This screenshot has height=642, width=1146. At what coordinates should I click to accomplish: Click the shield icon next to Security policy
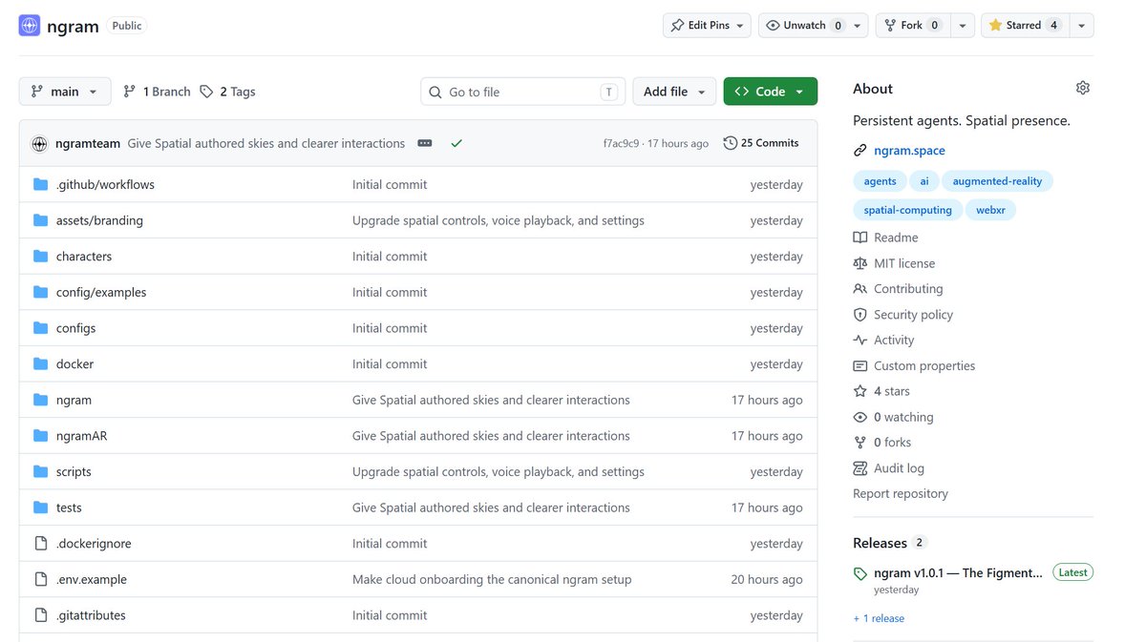860,315
